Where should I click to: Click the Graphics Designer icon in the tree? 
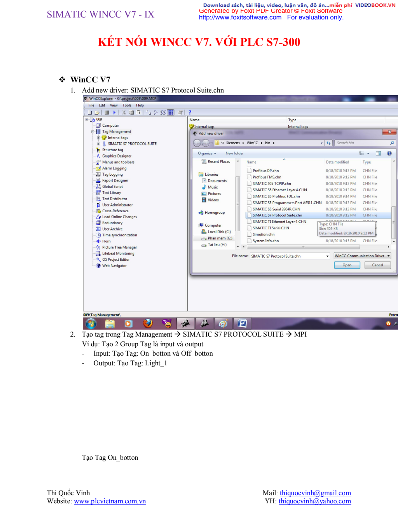[98, 156]
